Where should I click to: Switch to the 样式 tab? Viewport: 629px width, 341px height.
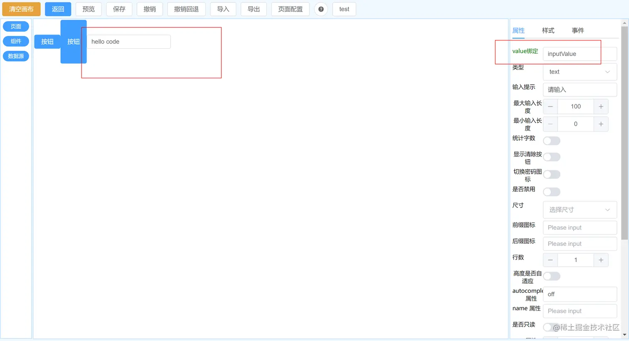click(548, 30)
